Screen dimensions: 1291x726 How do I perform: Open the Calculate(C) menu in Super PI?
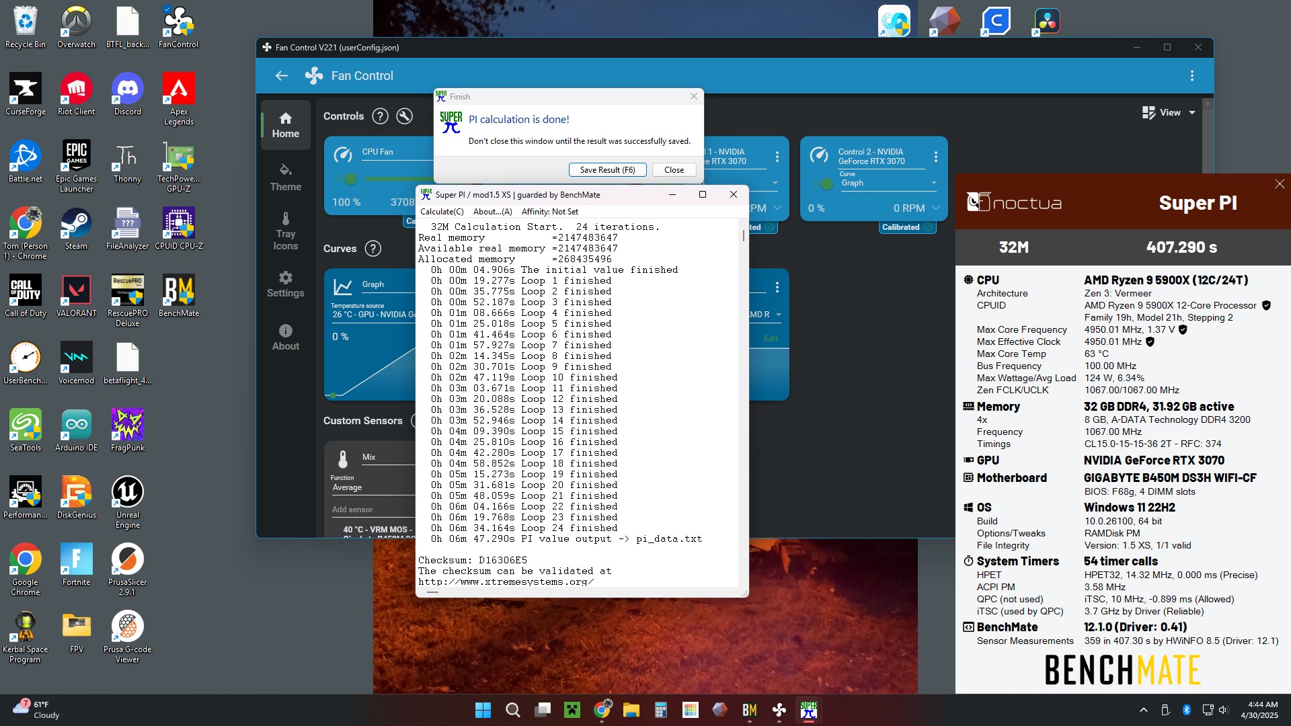click(442, 212)
